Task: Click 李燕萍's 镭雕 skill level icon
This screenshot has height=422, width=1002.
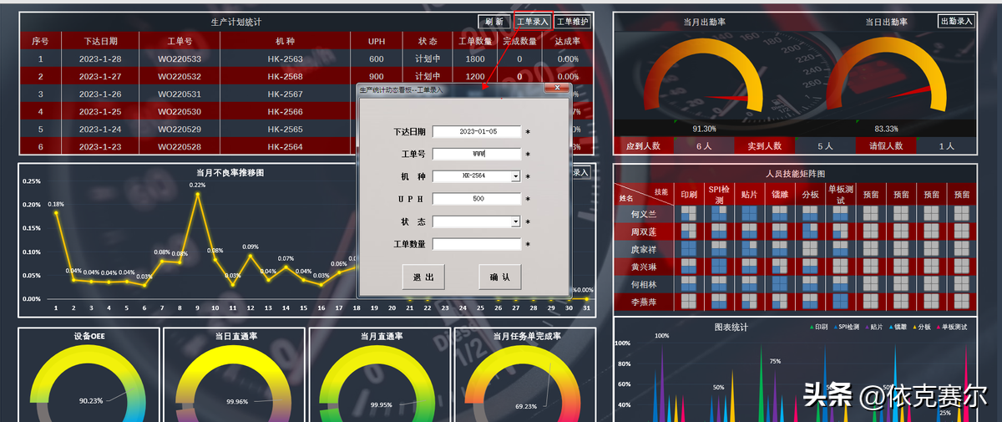Action: 779,302
